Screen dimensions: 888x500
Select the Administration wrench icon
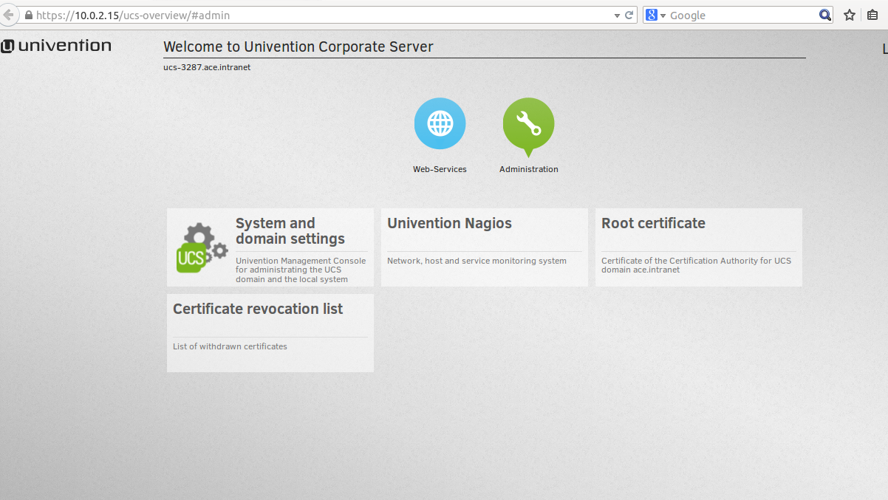[x=528, y=126]
